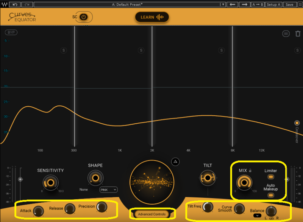The height and width of the screenshot is (222, 303).
Task: Click the lock icon next to MIX
Action: pos(251,171)
